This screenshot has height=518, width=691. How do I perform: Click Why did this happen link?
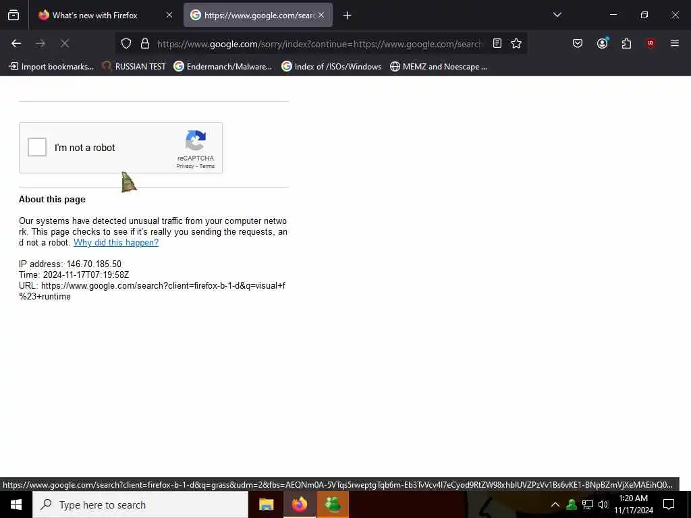coord(116,243)
